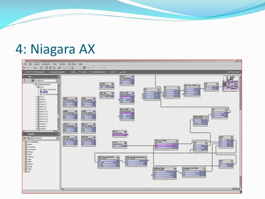Screen dimensions: 265x199
Task: Open the Tools menu
Action: 55,64
